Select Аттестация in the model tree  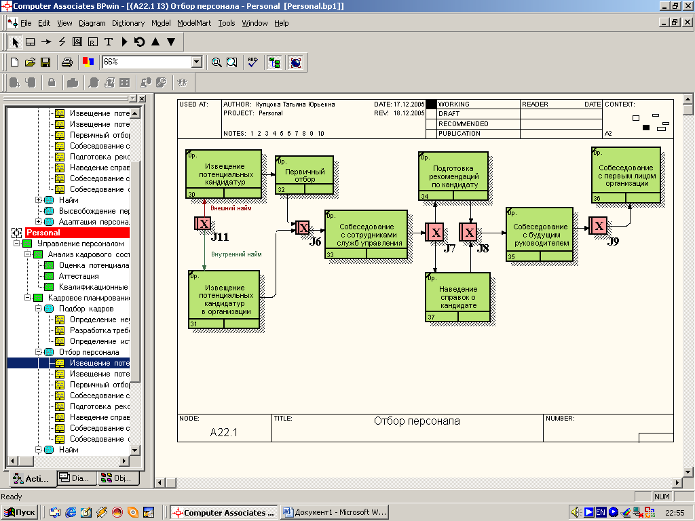pyautogui.click(x=79, y=276)
